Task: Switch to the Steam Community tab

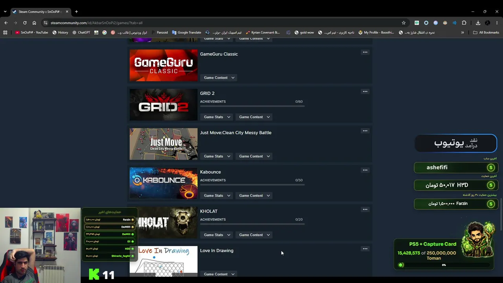Action: coord(40,11)
